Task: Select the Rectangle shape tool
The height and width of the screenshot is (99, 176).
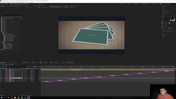Action: [x=15, y=4]
